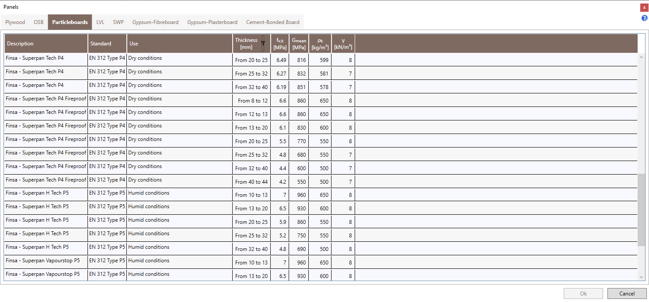Click the vertical scrollbar thumb
The image size is (649, 302).
click(642, 210)
